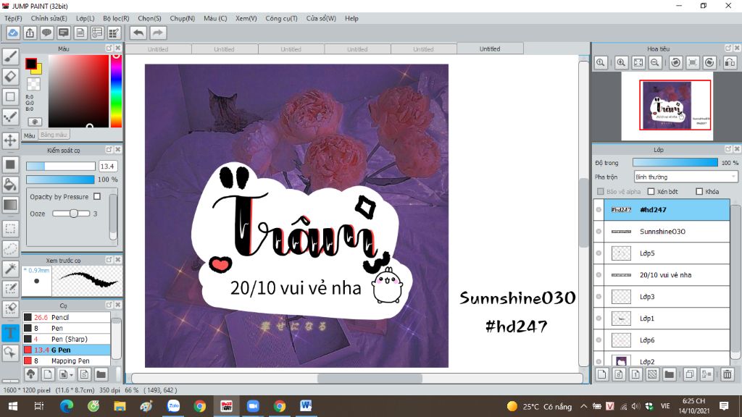
Task: Open the Tệp(F) menu
Action: click(x=13, y=18)
